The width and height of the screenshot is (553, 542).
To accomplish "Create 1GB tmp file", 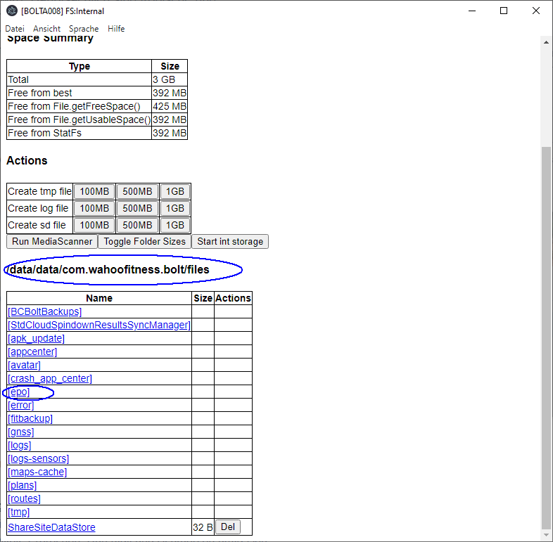I will (175, 191).
